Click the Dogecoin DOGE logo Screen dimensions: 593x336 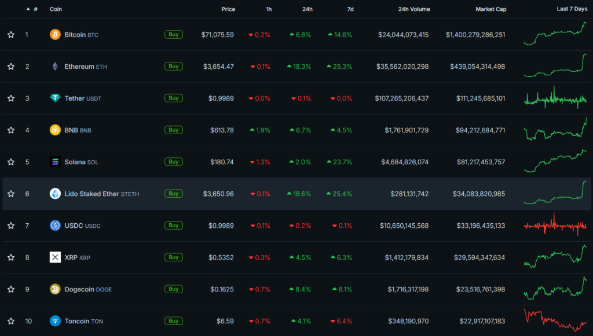pos(55,289)
